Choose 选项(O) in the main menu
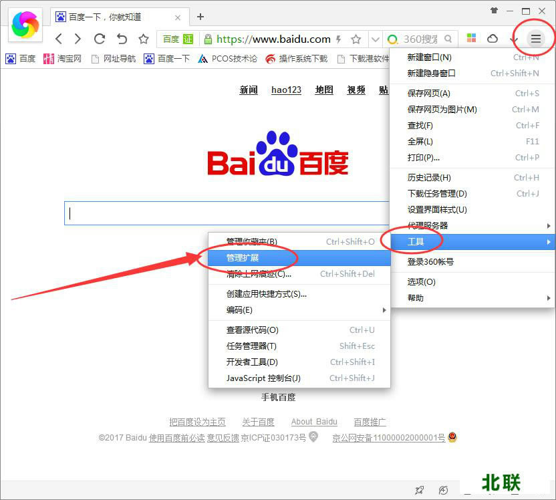The height and width of the screenshot is (500, 556). click(x=422, y=282)
